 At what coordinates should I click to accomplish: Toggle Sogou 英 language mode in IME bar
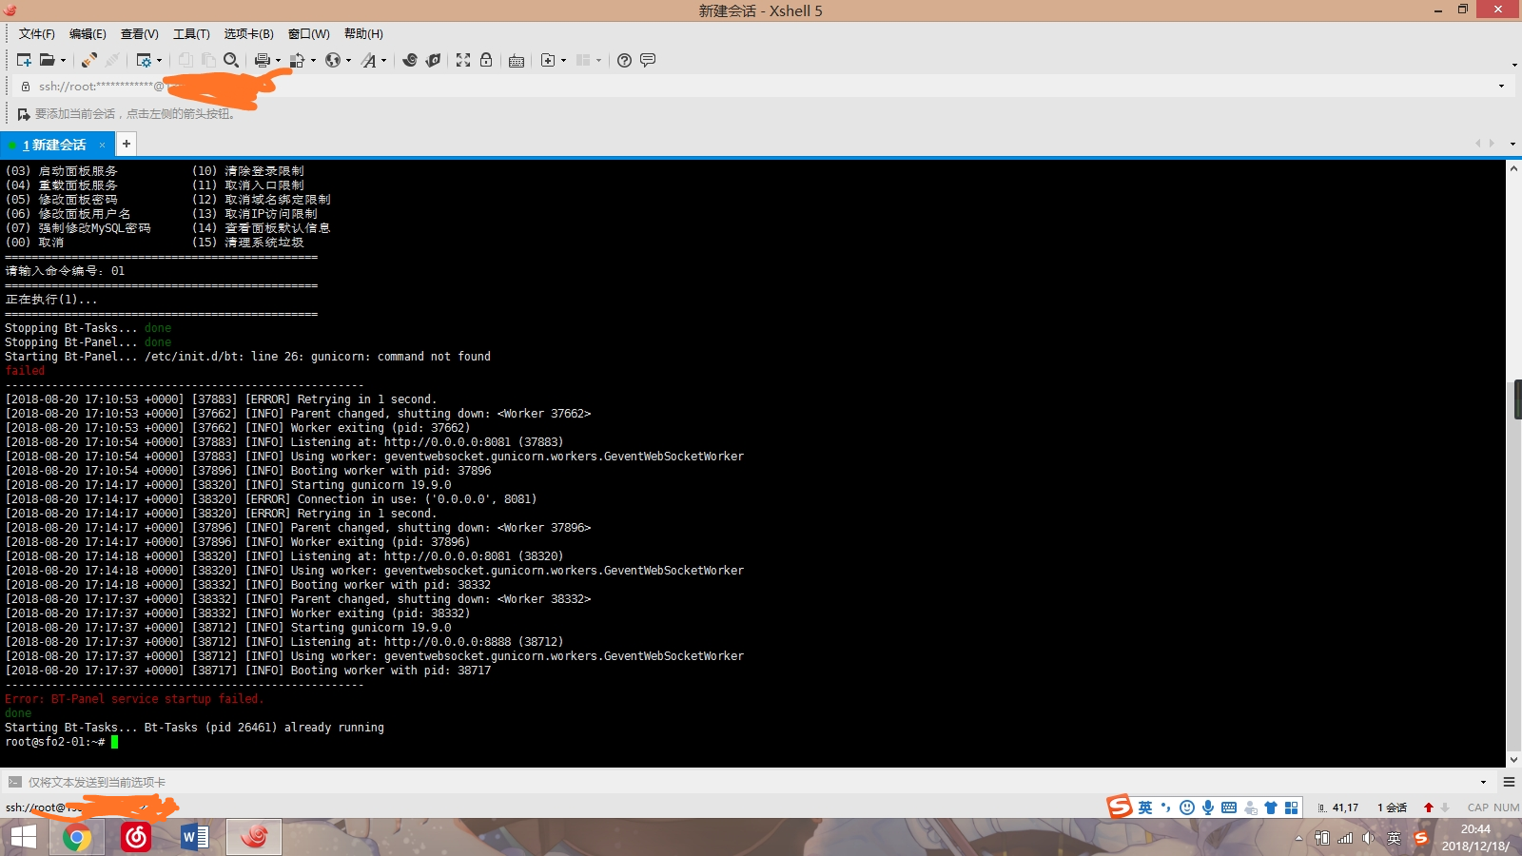1145,807
